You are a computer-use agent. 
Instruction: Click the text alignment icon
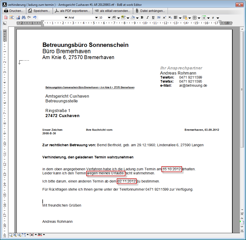point(176,17)
